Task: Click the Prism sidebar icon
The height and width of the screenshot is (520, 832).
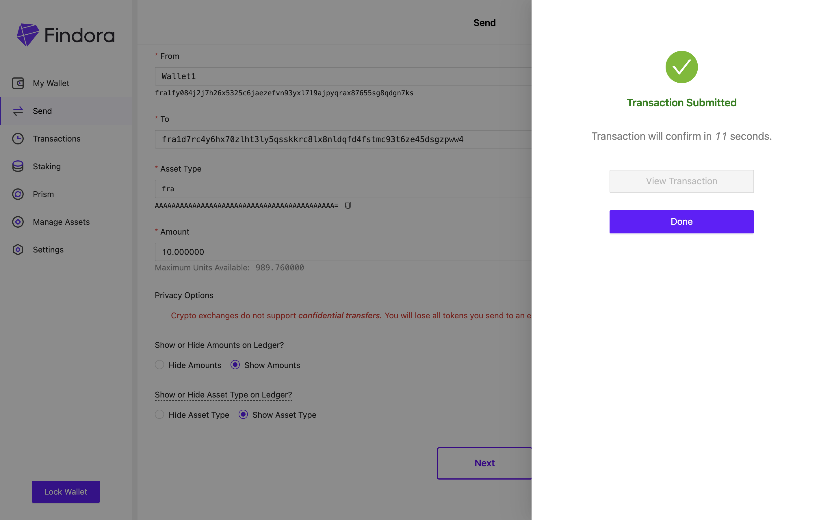Action: [x=18, y=194]
